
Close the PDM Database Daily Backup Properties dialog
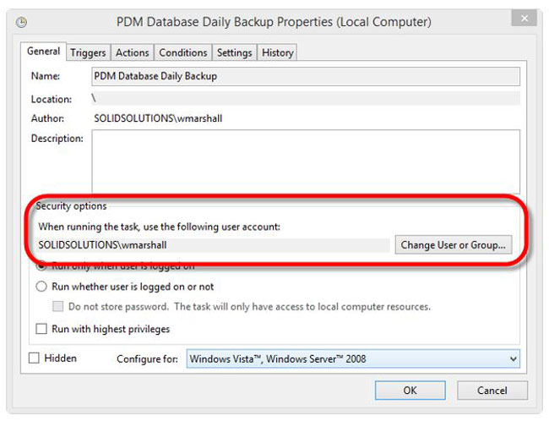click(x=524, y=19)
